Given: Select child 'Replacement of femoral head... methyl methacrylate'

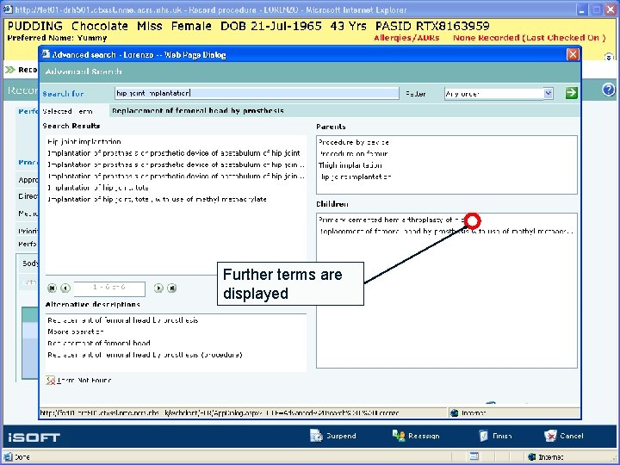Looking at the screenshot, I should coord(446,231).
